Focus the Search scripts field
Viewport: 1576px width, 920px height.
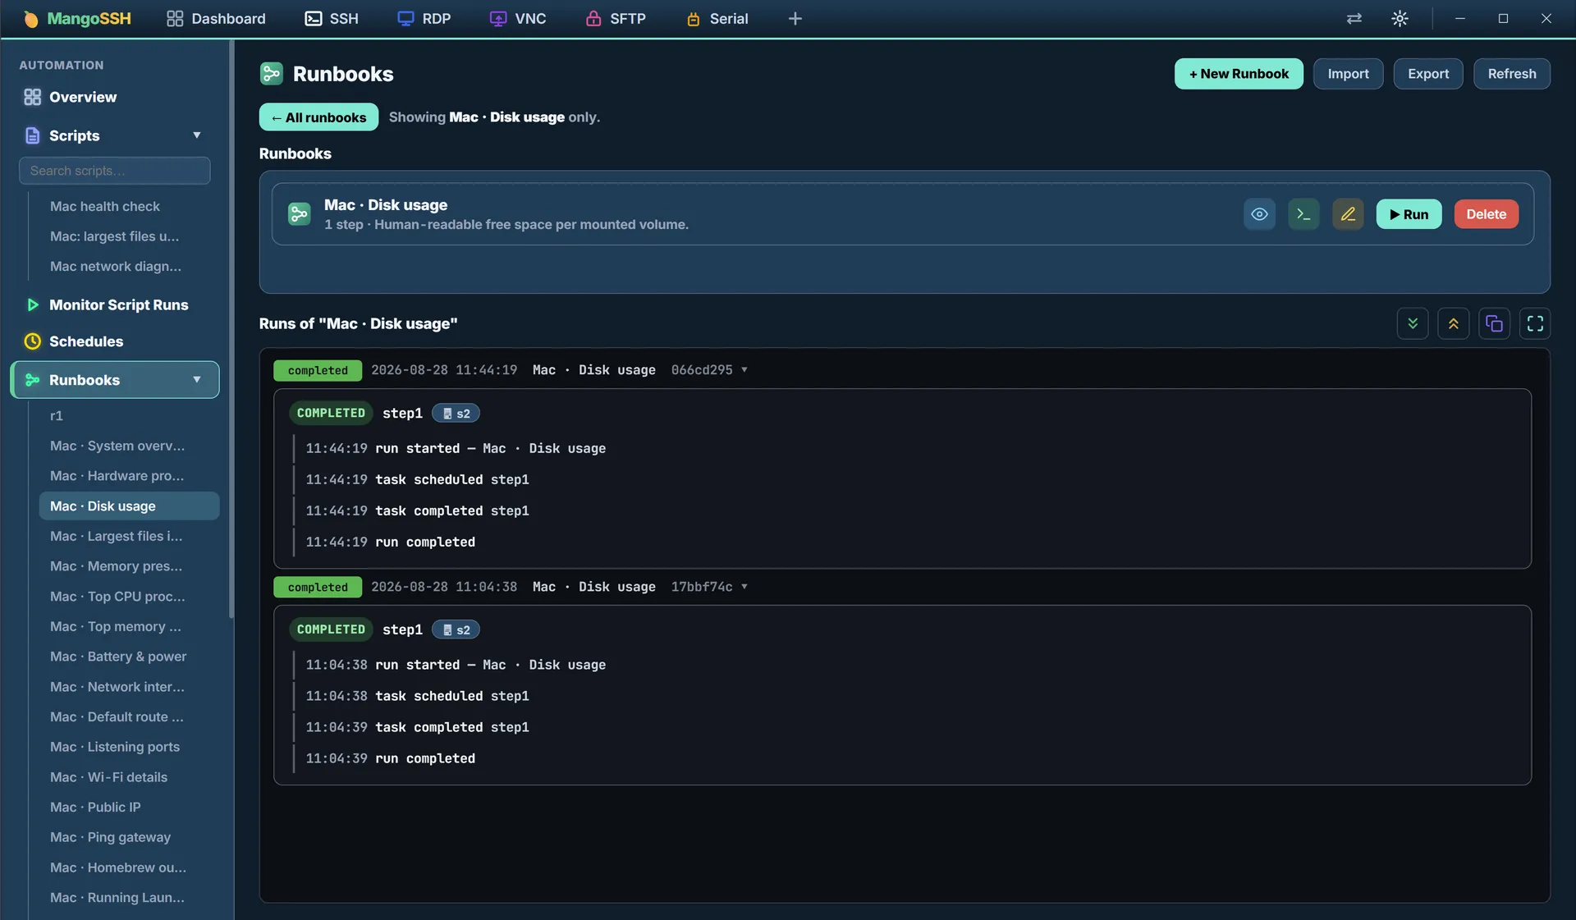(x=115, y=171)
